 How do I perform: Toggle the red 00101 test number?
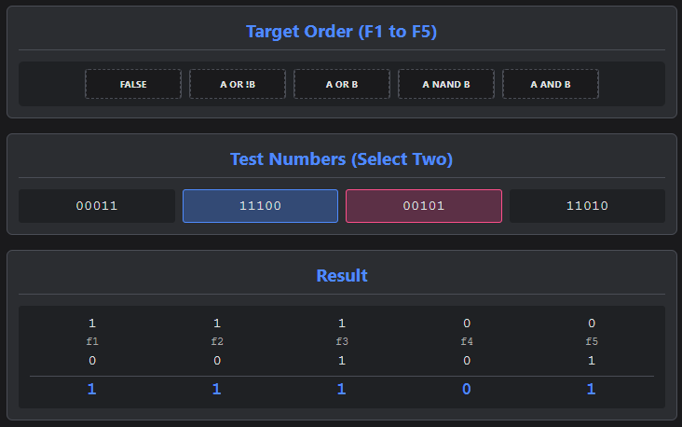click(x=424, y=206)
